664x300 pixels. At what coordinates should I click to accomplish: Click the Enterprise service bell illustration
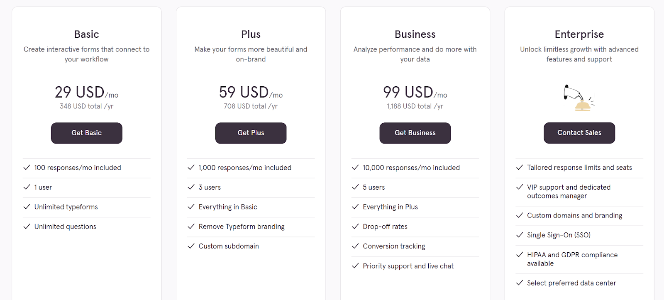(579, 98)
